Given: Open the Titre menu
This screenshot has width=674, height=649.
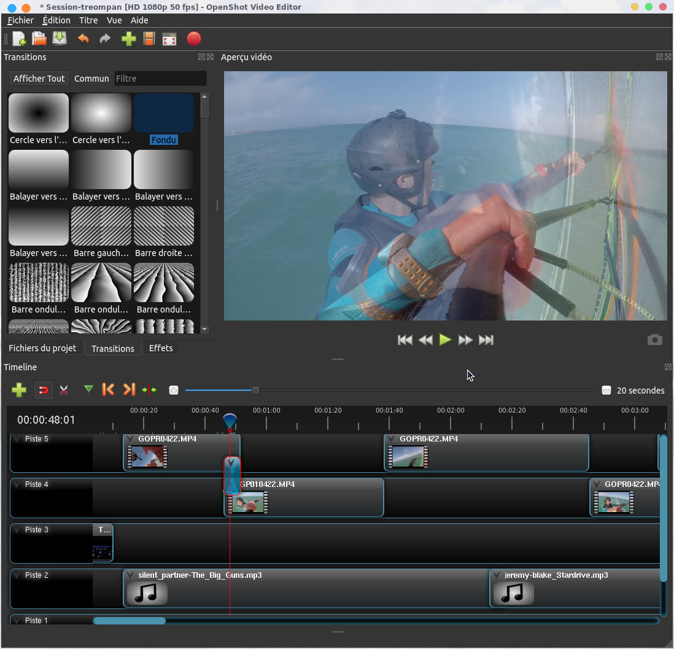Looking at the screenshot, I should coord(88,20).
